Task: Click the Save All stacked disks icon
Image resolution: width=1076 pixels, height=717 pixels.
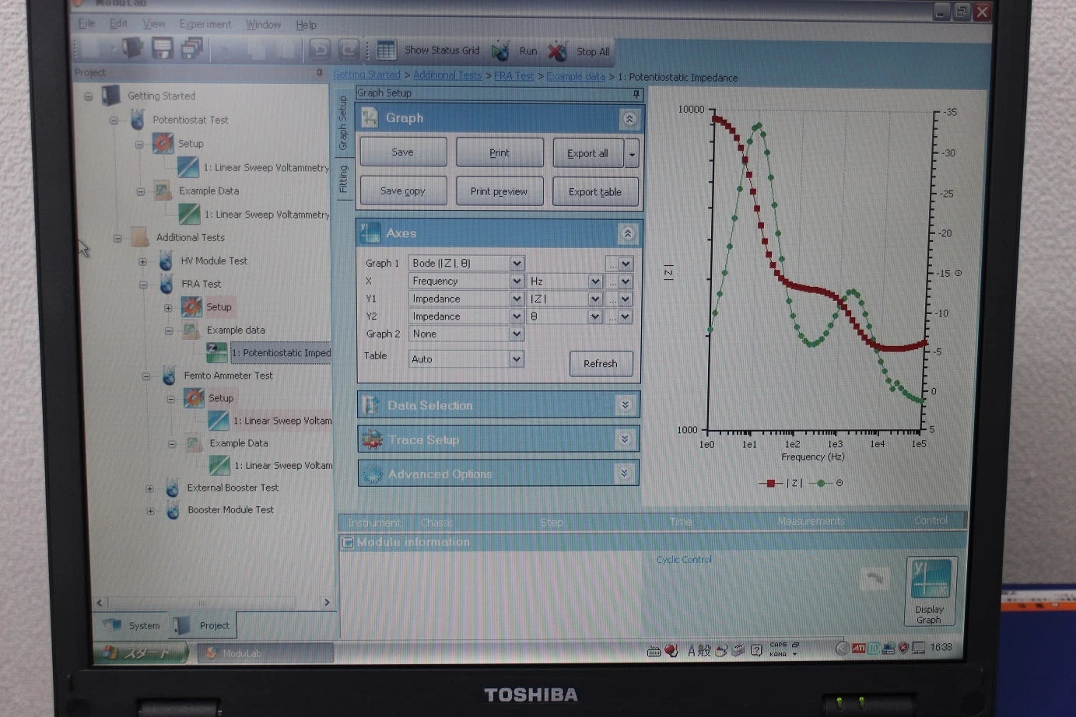Action: (x=192, y=49)
